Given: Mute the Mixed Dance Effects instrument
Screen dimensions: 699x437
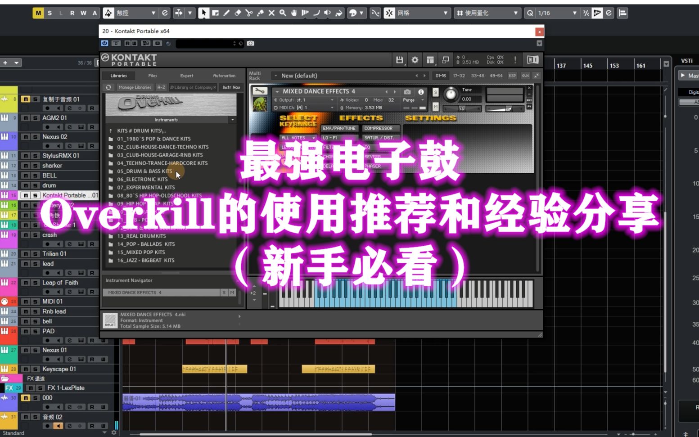Looking at the screenshot, I should (x=435, y=107).
